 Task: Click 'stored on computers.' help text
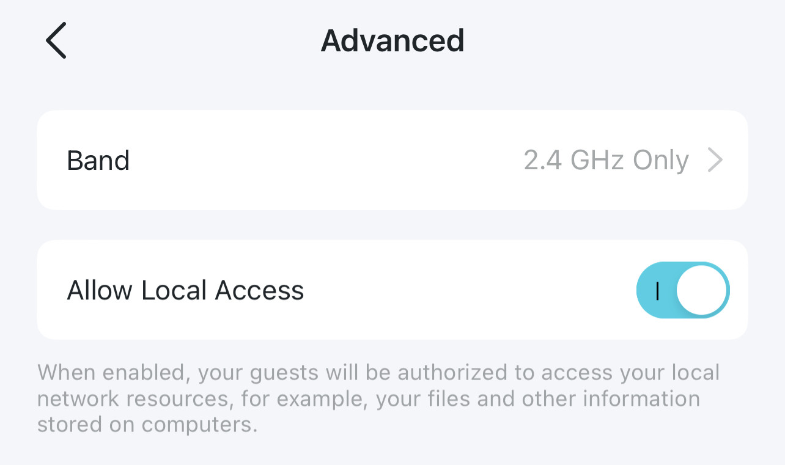click(147, 425)
